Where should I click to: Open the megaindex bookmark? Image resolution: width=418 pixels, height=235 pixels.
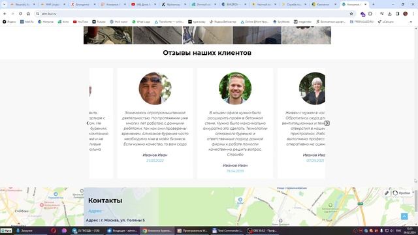click(x=302, y=22)
